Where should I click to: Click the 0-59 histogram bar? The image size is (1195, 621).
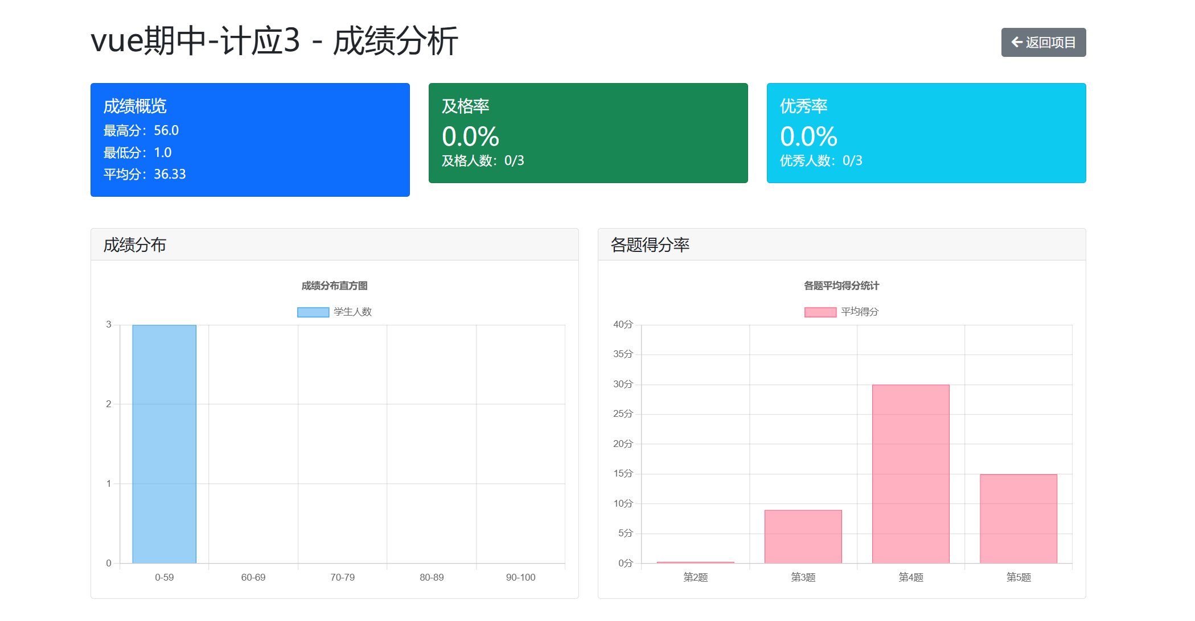click(x=165, y=444)
